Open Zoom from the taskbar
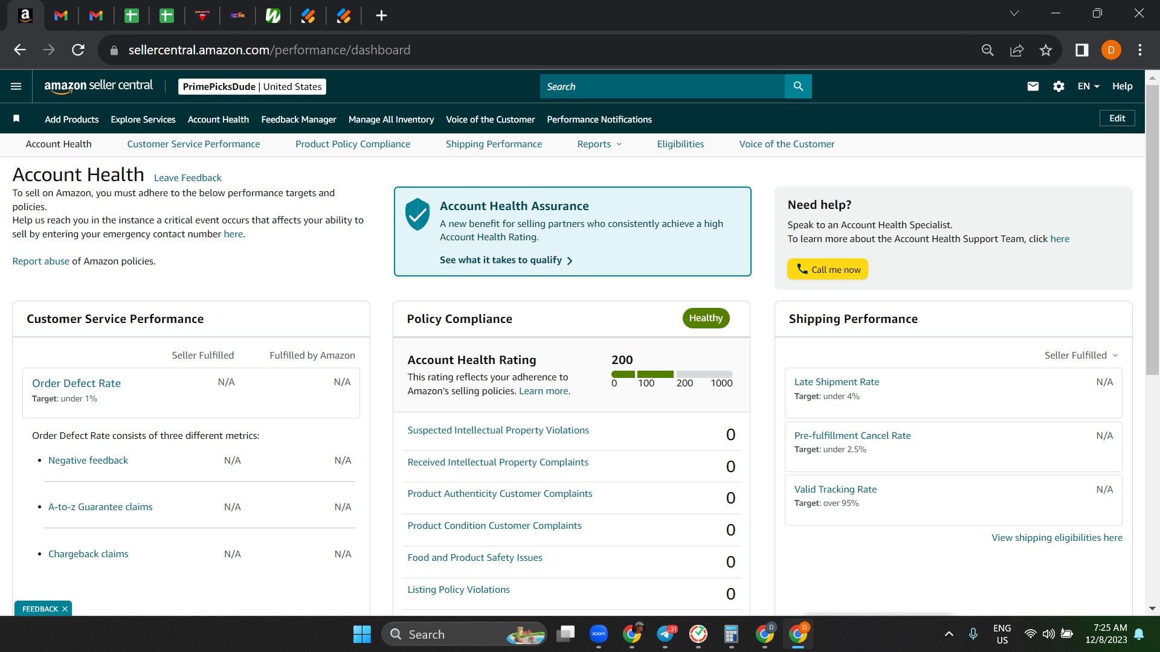This screenshot has height=652, width=1160. point(599,634)
